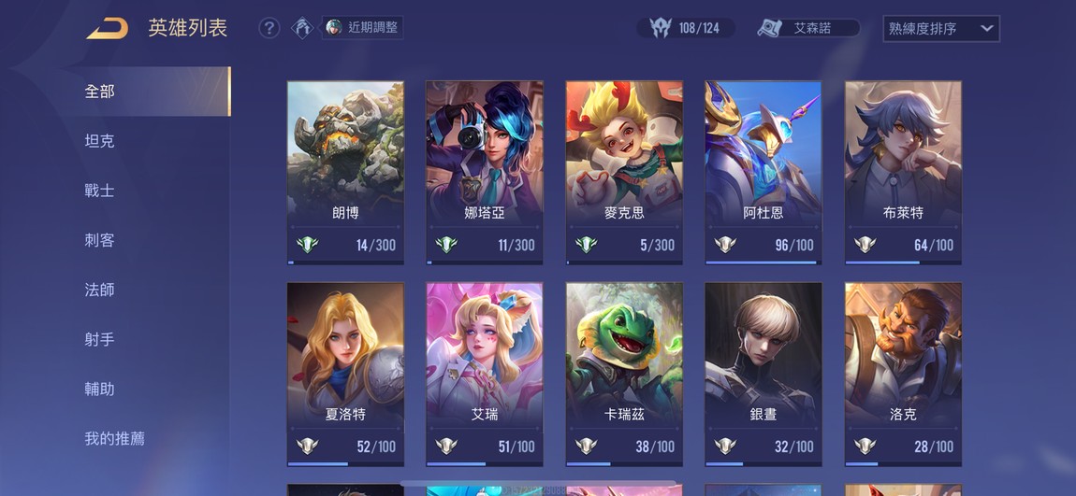The width and height of the screenshot is (1076, 496).
Task: Open the 娜塔亞 hero card
Action: coord(485,173)
